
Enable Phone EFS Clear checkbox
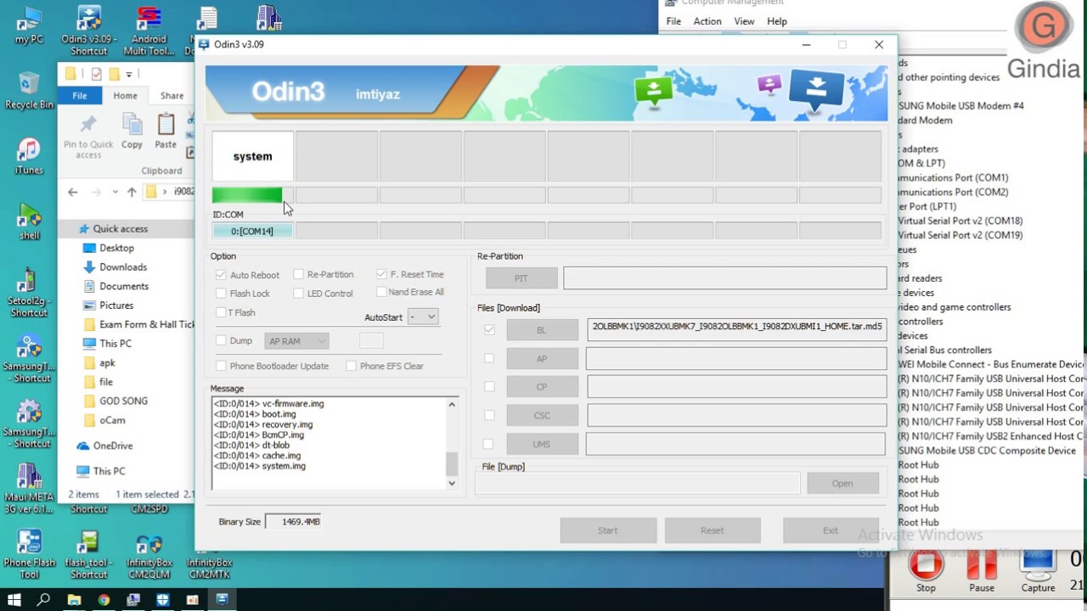click(351, 366)
